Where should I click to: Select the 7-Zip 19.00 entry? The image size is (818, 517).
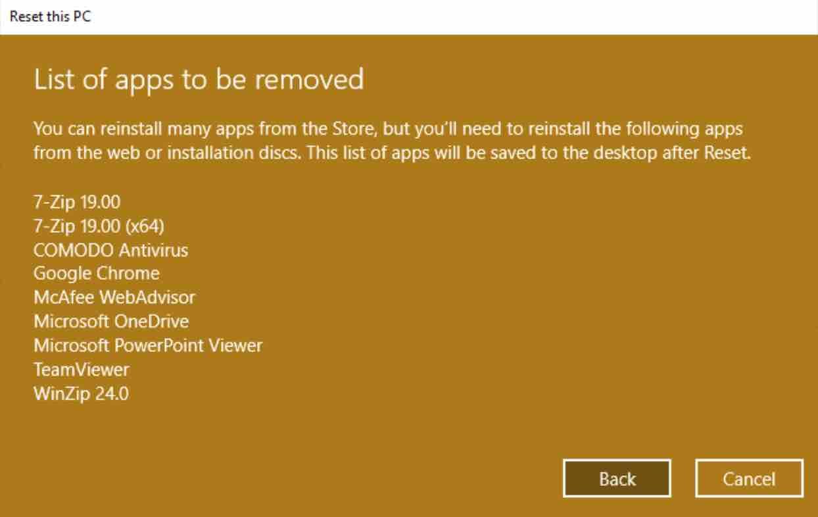(77, 202)
